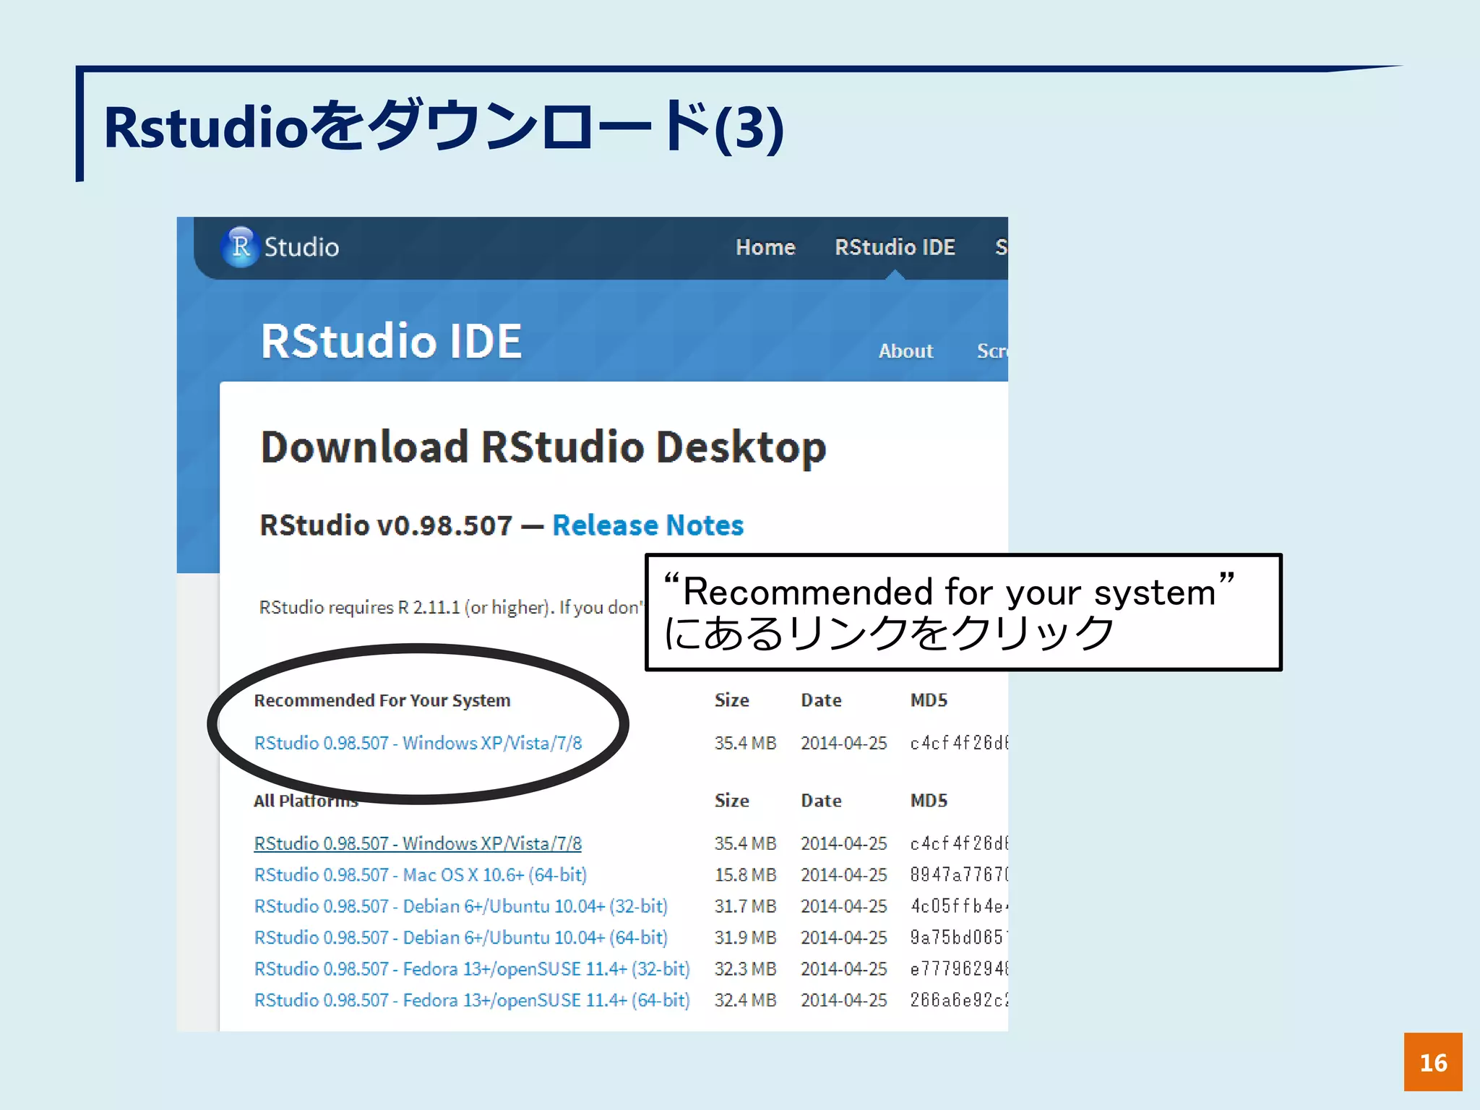
Task: Download RStudio Debian 6+/Ubuntu 10.04+ (32-bit)
Action: tap(461, 906)
